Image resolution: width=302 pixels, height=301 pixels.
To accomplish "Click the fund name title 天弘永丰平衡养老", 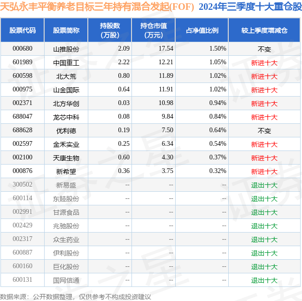I will pos(97,7).
